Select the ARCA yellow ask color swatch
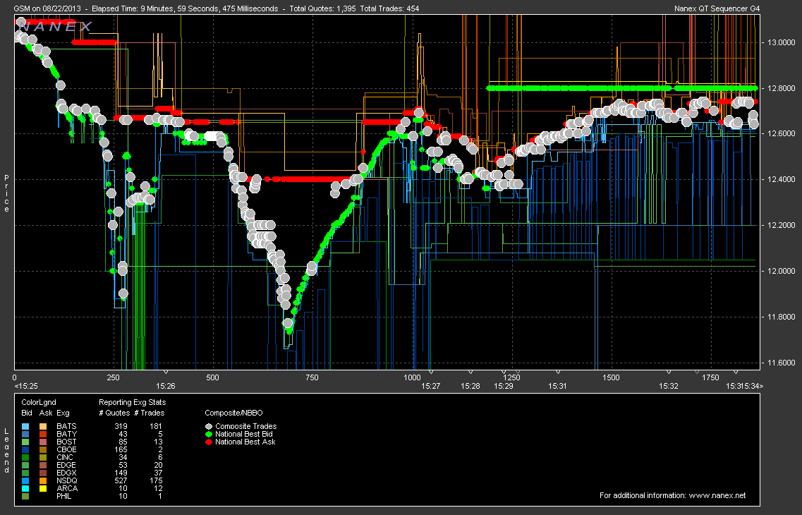The width and height of the screenshot is (802, 515). point(43,488)
